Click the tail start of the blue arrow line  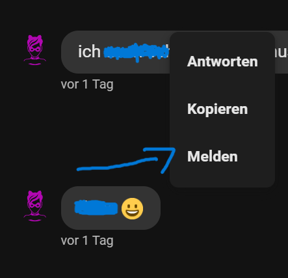point(79,169)
